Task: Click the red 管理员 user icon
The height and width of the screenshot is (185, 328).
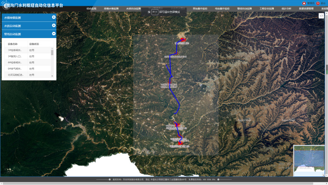Action: click(x=304, y=3)
